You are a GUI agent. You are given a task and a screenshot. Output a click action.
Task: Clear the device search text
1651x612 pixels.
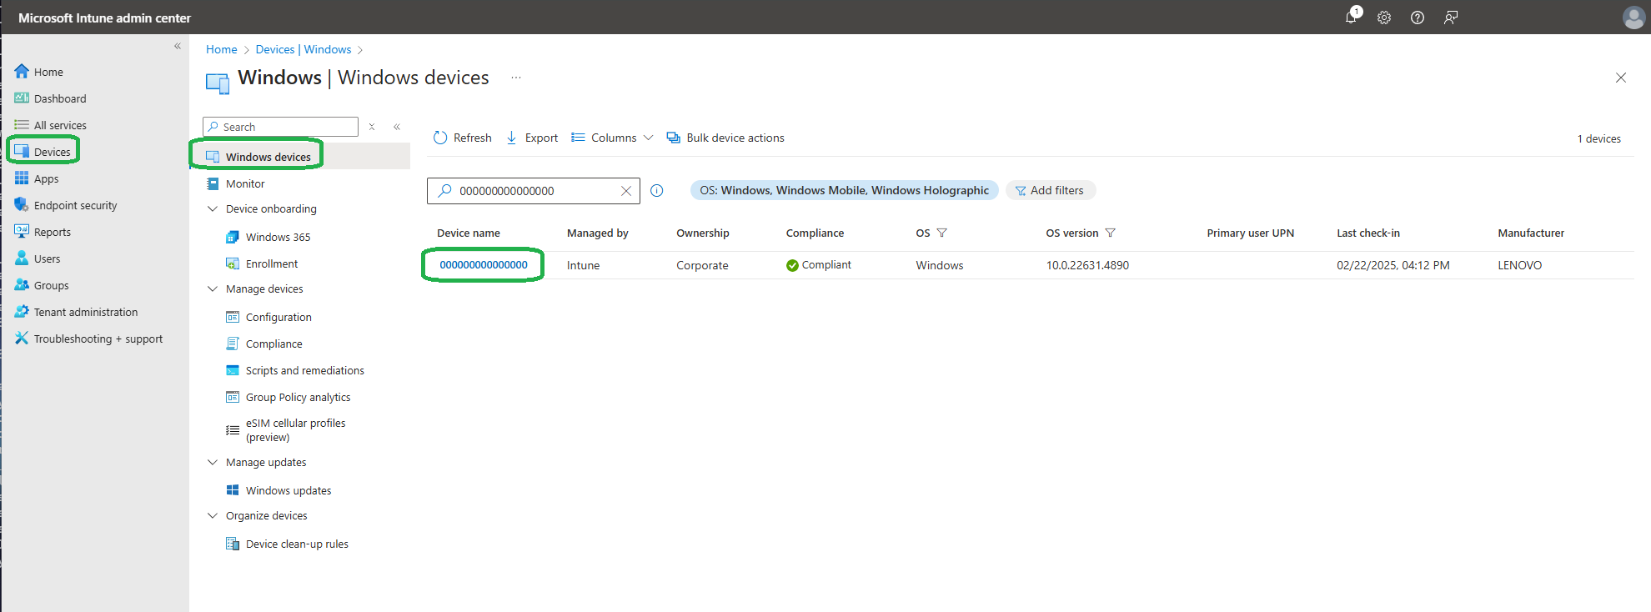coord(626,191)
